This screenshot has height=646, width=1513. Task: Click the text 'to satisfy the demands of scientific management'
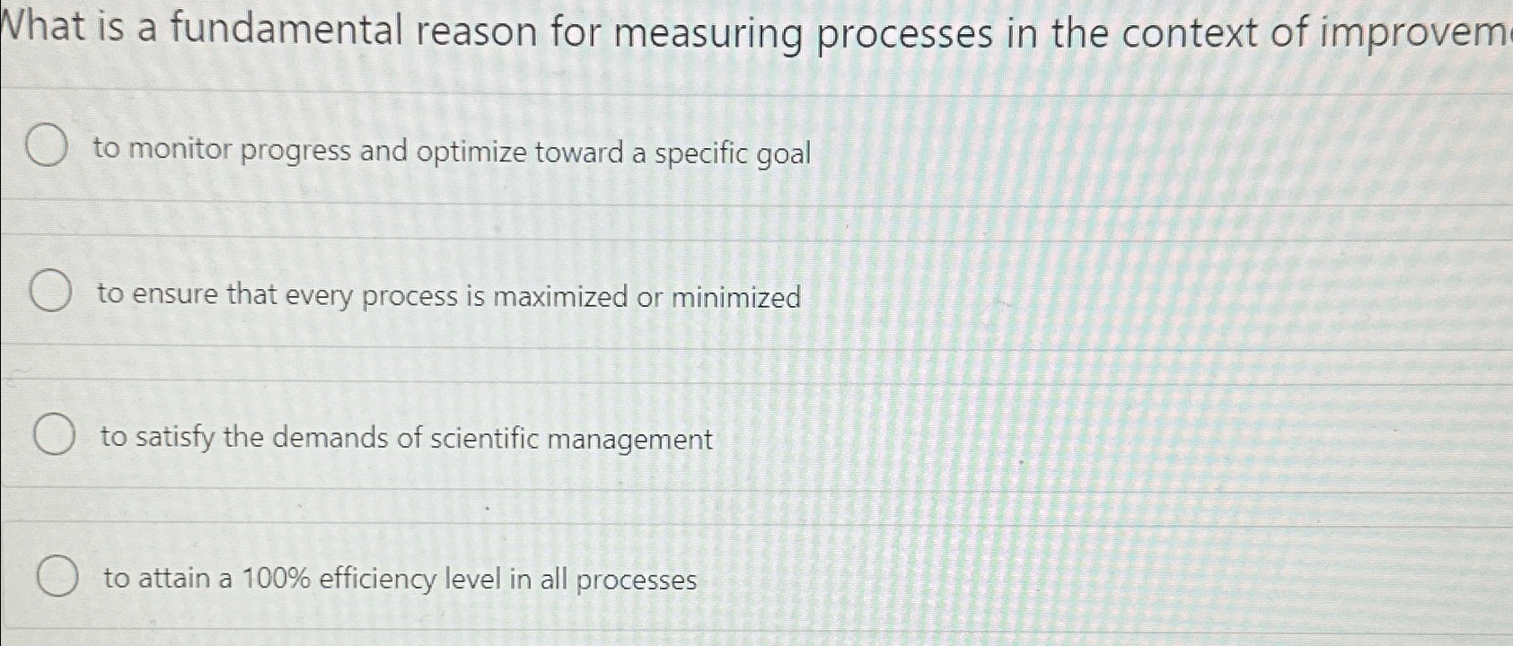[x=404, y=439]
